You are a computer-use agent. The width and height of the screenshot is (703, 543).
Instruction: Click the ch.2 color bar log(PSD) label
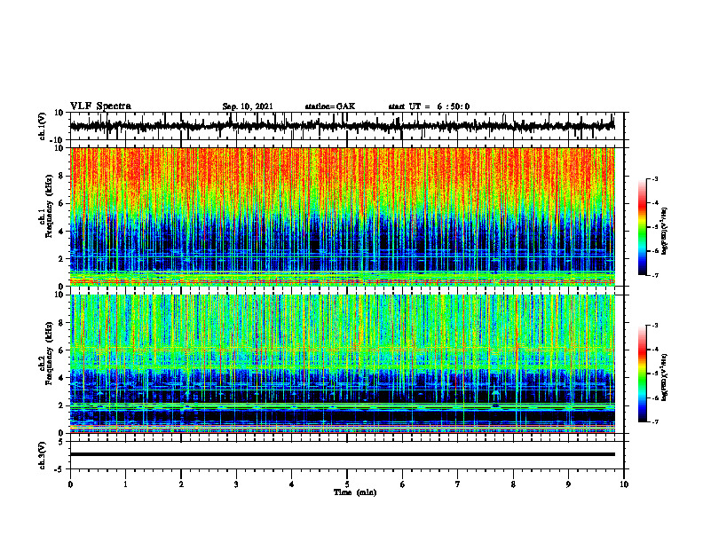665,376
